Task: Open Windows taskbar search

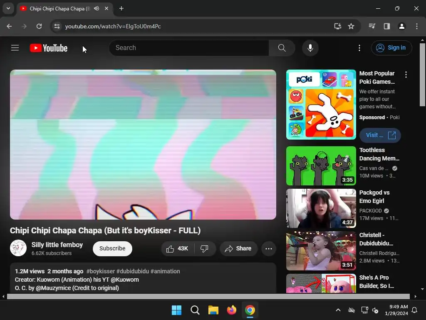Action: point(195,310)
